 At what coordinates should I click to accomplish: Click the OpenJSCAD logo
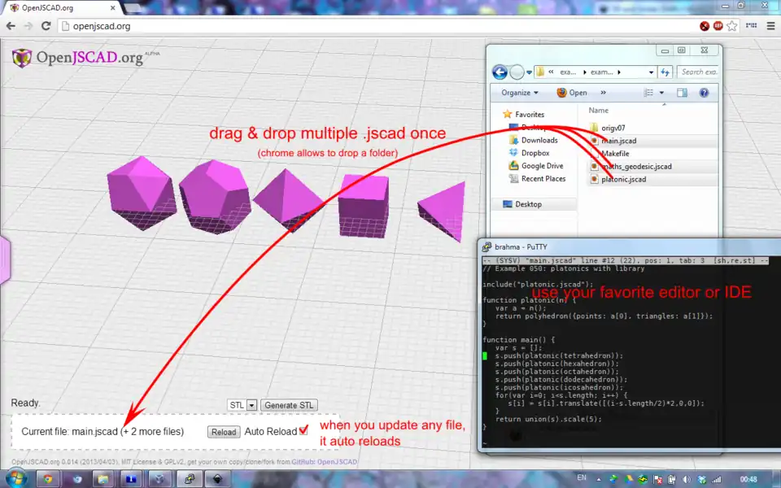77,58
